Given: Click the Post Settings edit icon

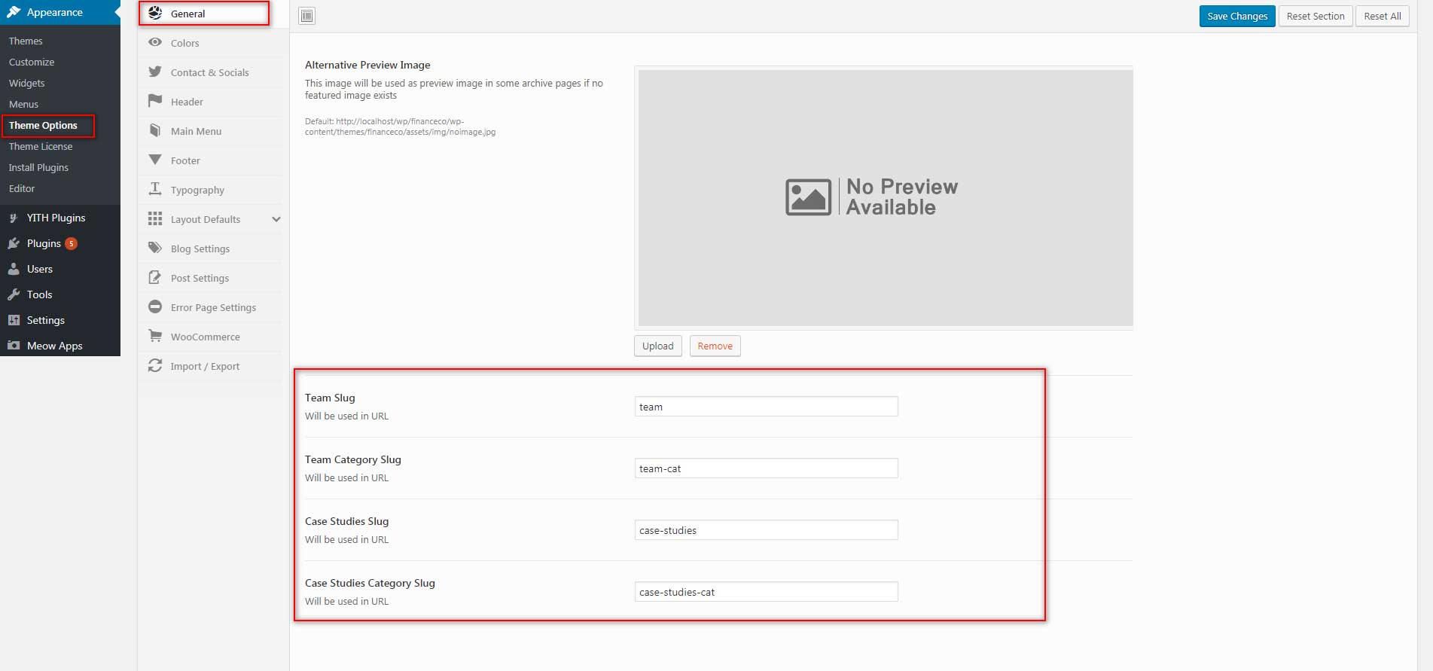Looking at the screenshot, I should tap(155, 277).
